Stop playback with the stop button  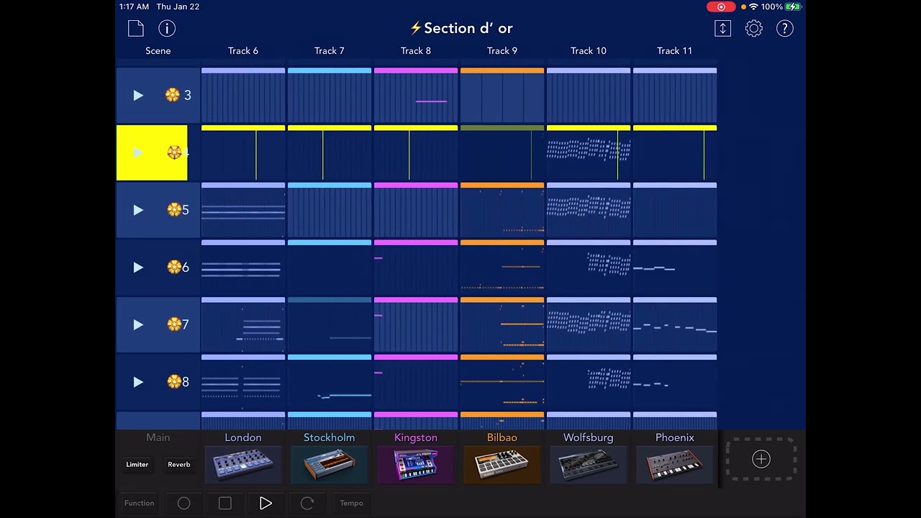tap(225, 504)
